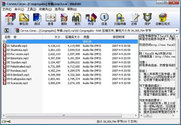Open the 查看 (View) tool
181x125 pixels.
[x=51, y=19]
